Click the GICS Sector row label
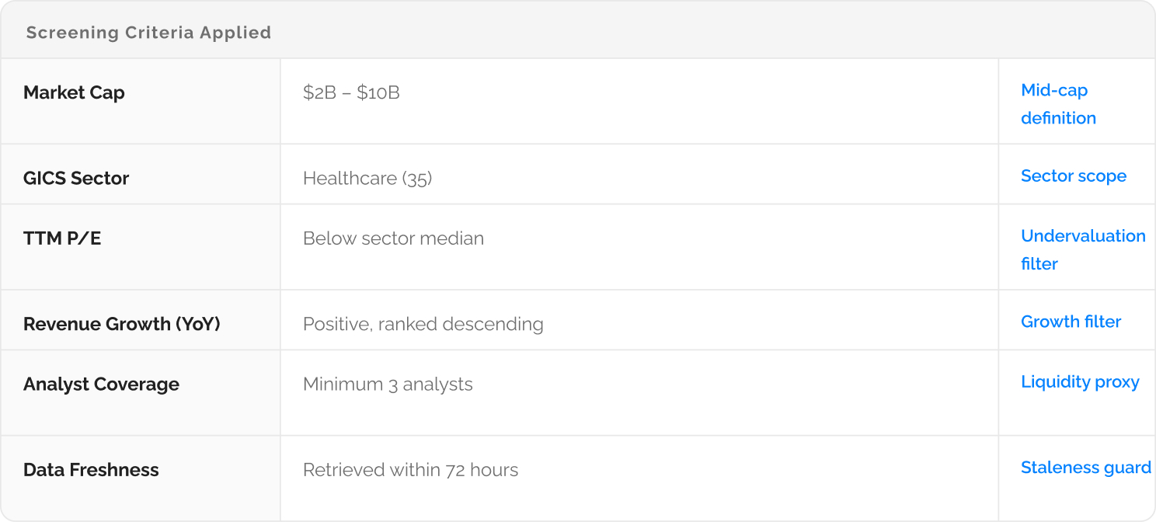Screen dimensions: 1156x522 pyautogui.click(x=76, y=179)
